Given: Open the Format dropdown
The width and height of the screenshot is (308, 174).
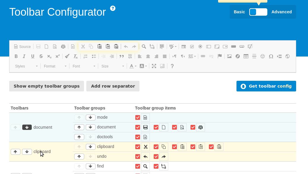Looking at the screenshot, I should point(55,66).
